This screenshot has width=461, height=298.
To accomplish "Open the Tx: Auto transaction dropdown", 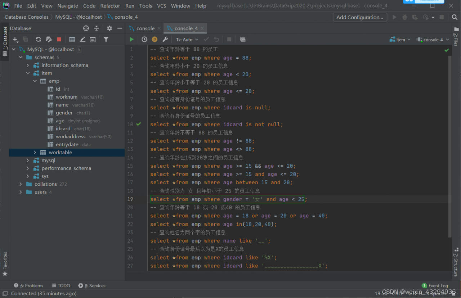I will [x=187, y=40].
